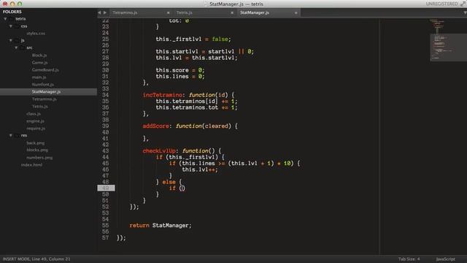
Task: Open Block.js from the sidebar
Action: (x=39, y=56)
